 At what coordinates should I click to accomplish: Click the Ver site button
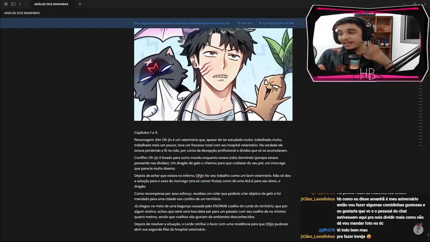tap(245, 23)
